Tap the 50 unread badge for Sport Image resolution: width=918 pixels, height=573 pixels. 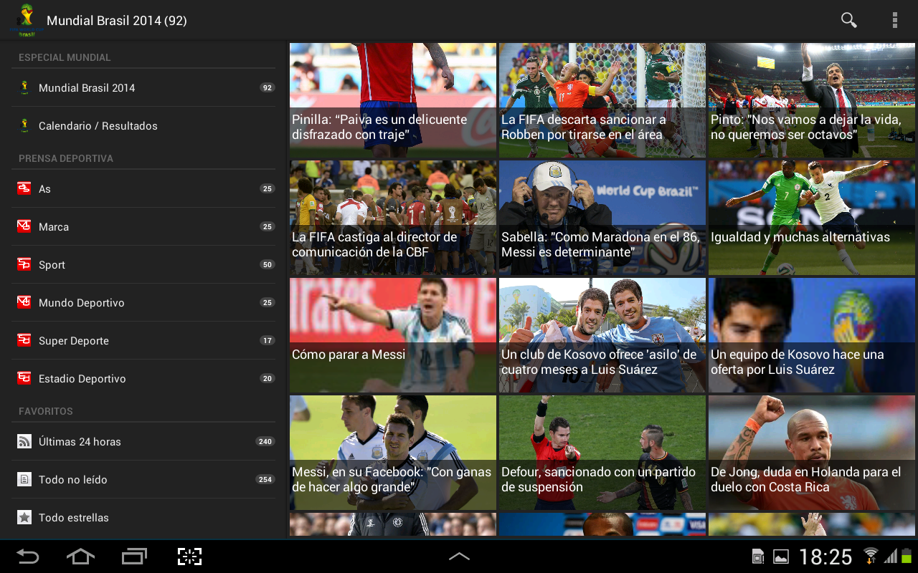(x=268, y=265)
